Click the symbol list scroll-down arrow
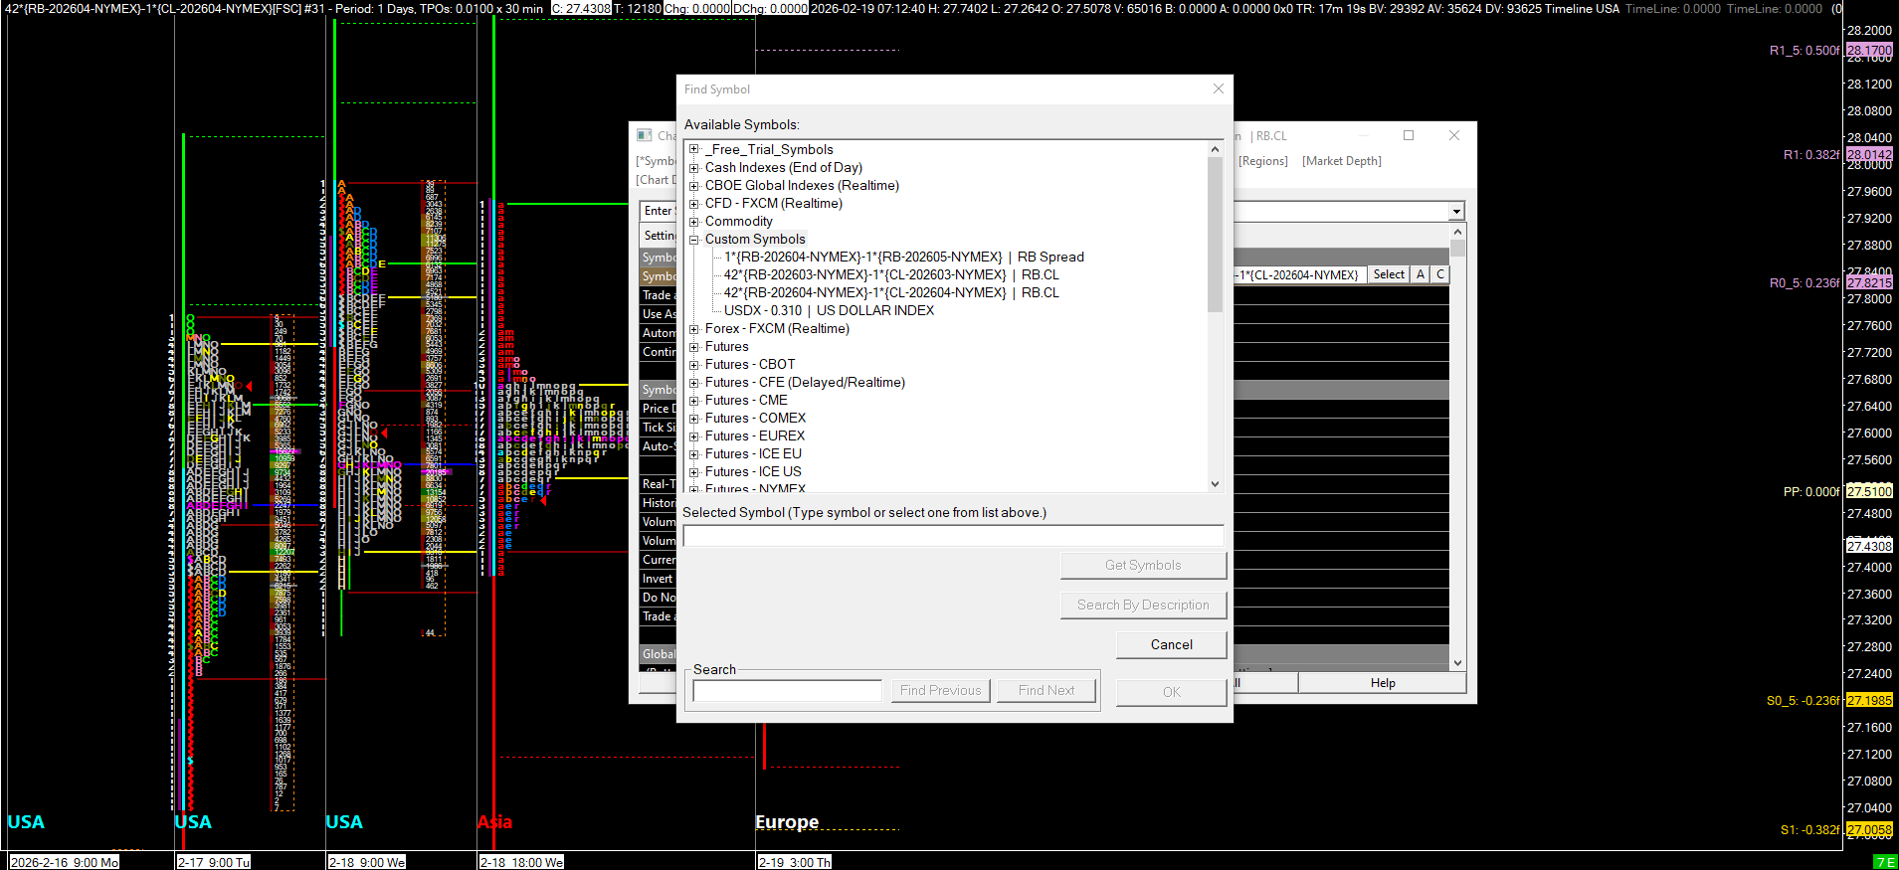Screen dimensions: 1899x870 [x=1215, y=484]
